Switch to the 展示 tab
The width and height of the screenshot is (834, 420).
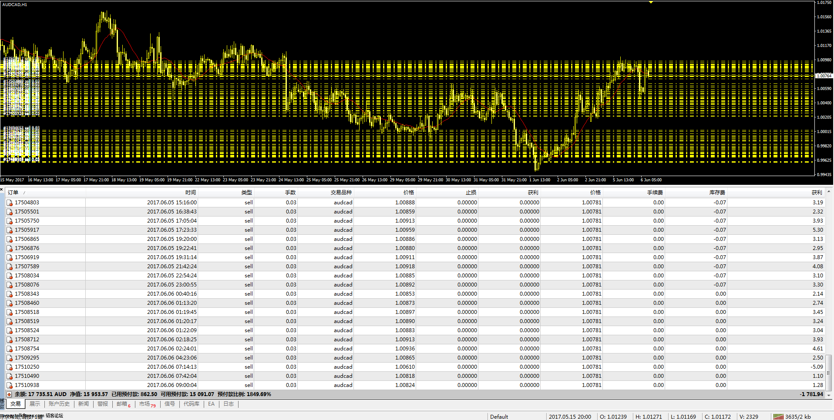click(x=35, y=404)
